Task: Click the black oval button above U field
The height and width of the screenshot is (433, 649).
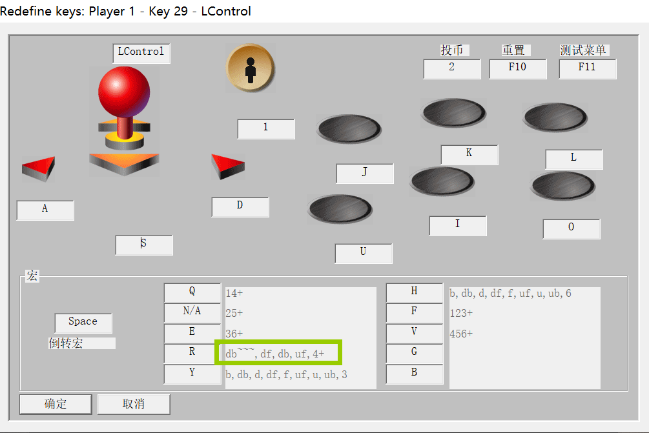Action: point(340,209)
